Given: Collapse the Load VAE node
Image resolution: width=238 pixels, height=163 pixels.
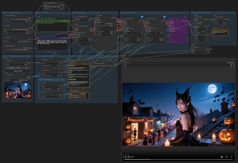Looking at the screenshot, I should pos(4,38).
